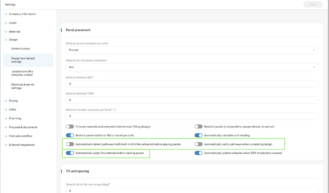The image size is (329, 193).
Task: Turn off Automatically apply fire setbacks toggle
Action: pos(70,153)
